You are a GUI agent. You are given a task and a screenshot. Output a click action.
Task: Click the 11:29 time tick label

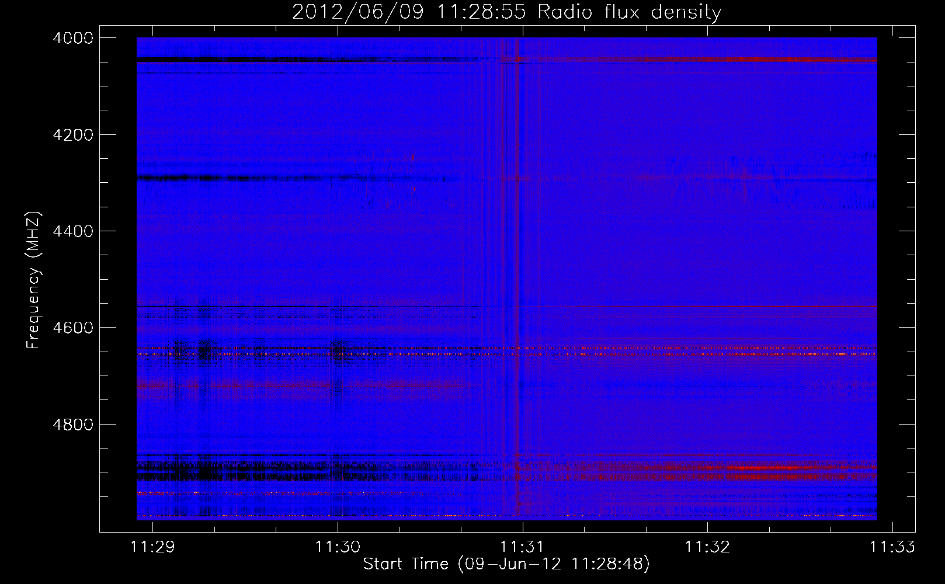click(x=152, y=547)
